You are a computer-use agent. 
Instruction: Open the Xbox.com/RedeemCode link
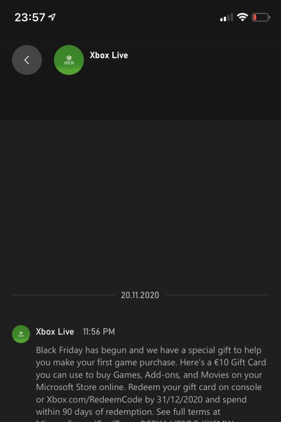94,399
